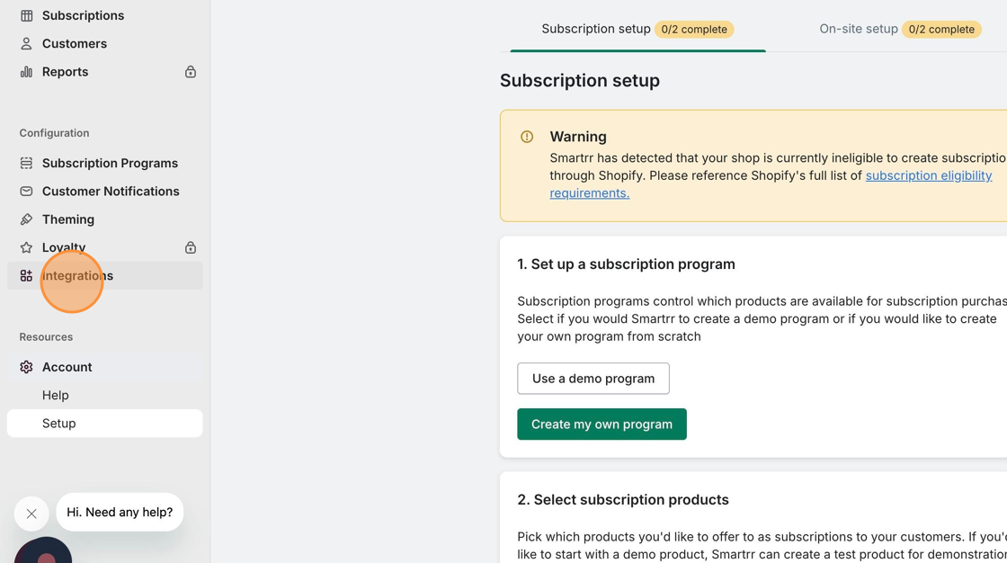This screenshot has height=563, width=1007.
Task: Select the Setup sidebar item
Action: tap(59, 424)
